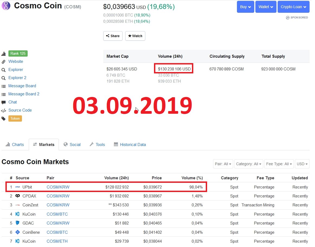
Task: Sort by the Volume (24h) column header
Action: [x=117, y=178]
